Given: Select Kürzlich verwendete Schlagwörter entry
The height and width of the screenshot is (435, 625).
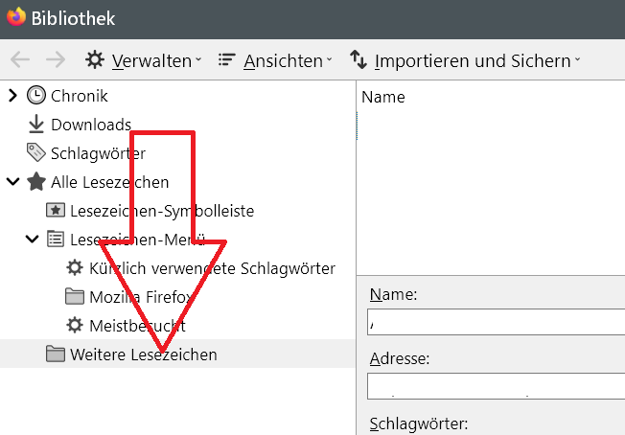Looking at the screenshot, I should (x=212, y=268).
